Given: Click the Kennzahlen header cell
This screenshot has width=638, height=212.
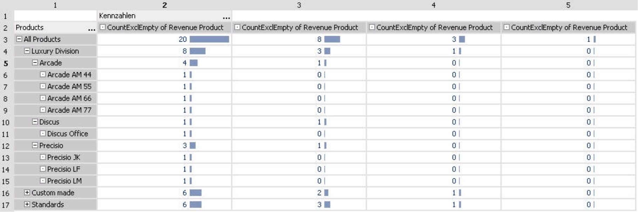Looking at the screenshot, I should 164,16.
